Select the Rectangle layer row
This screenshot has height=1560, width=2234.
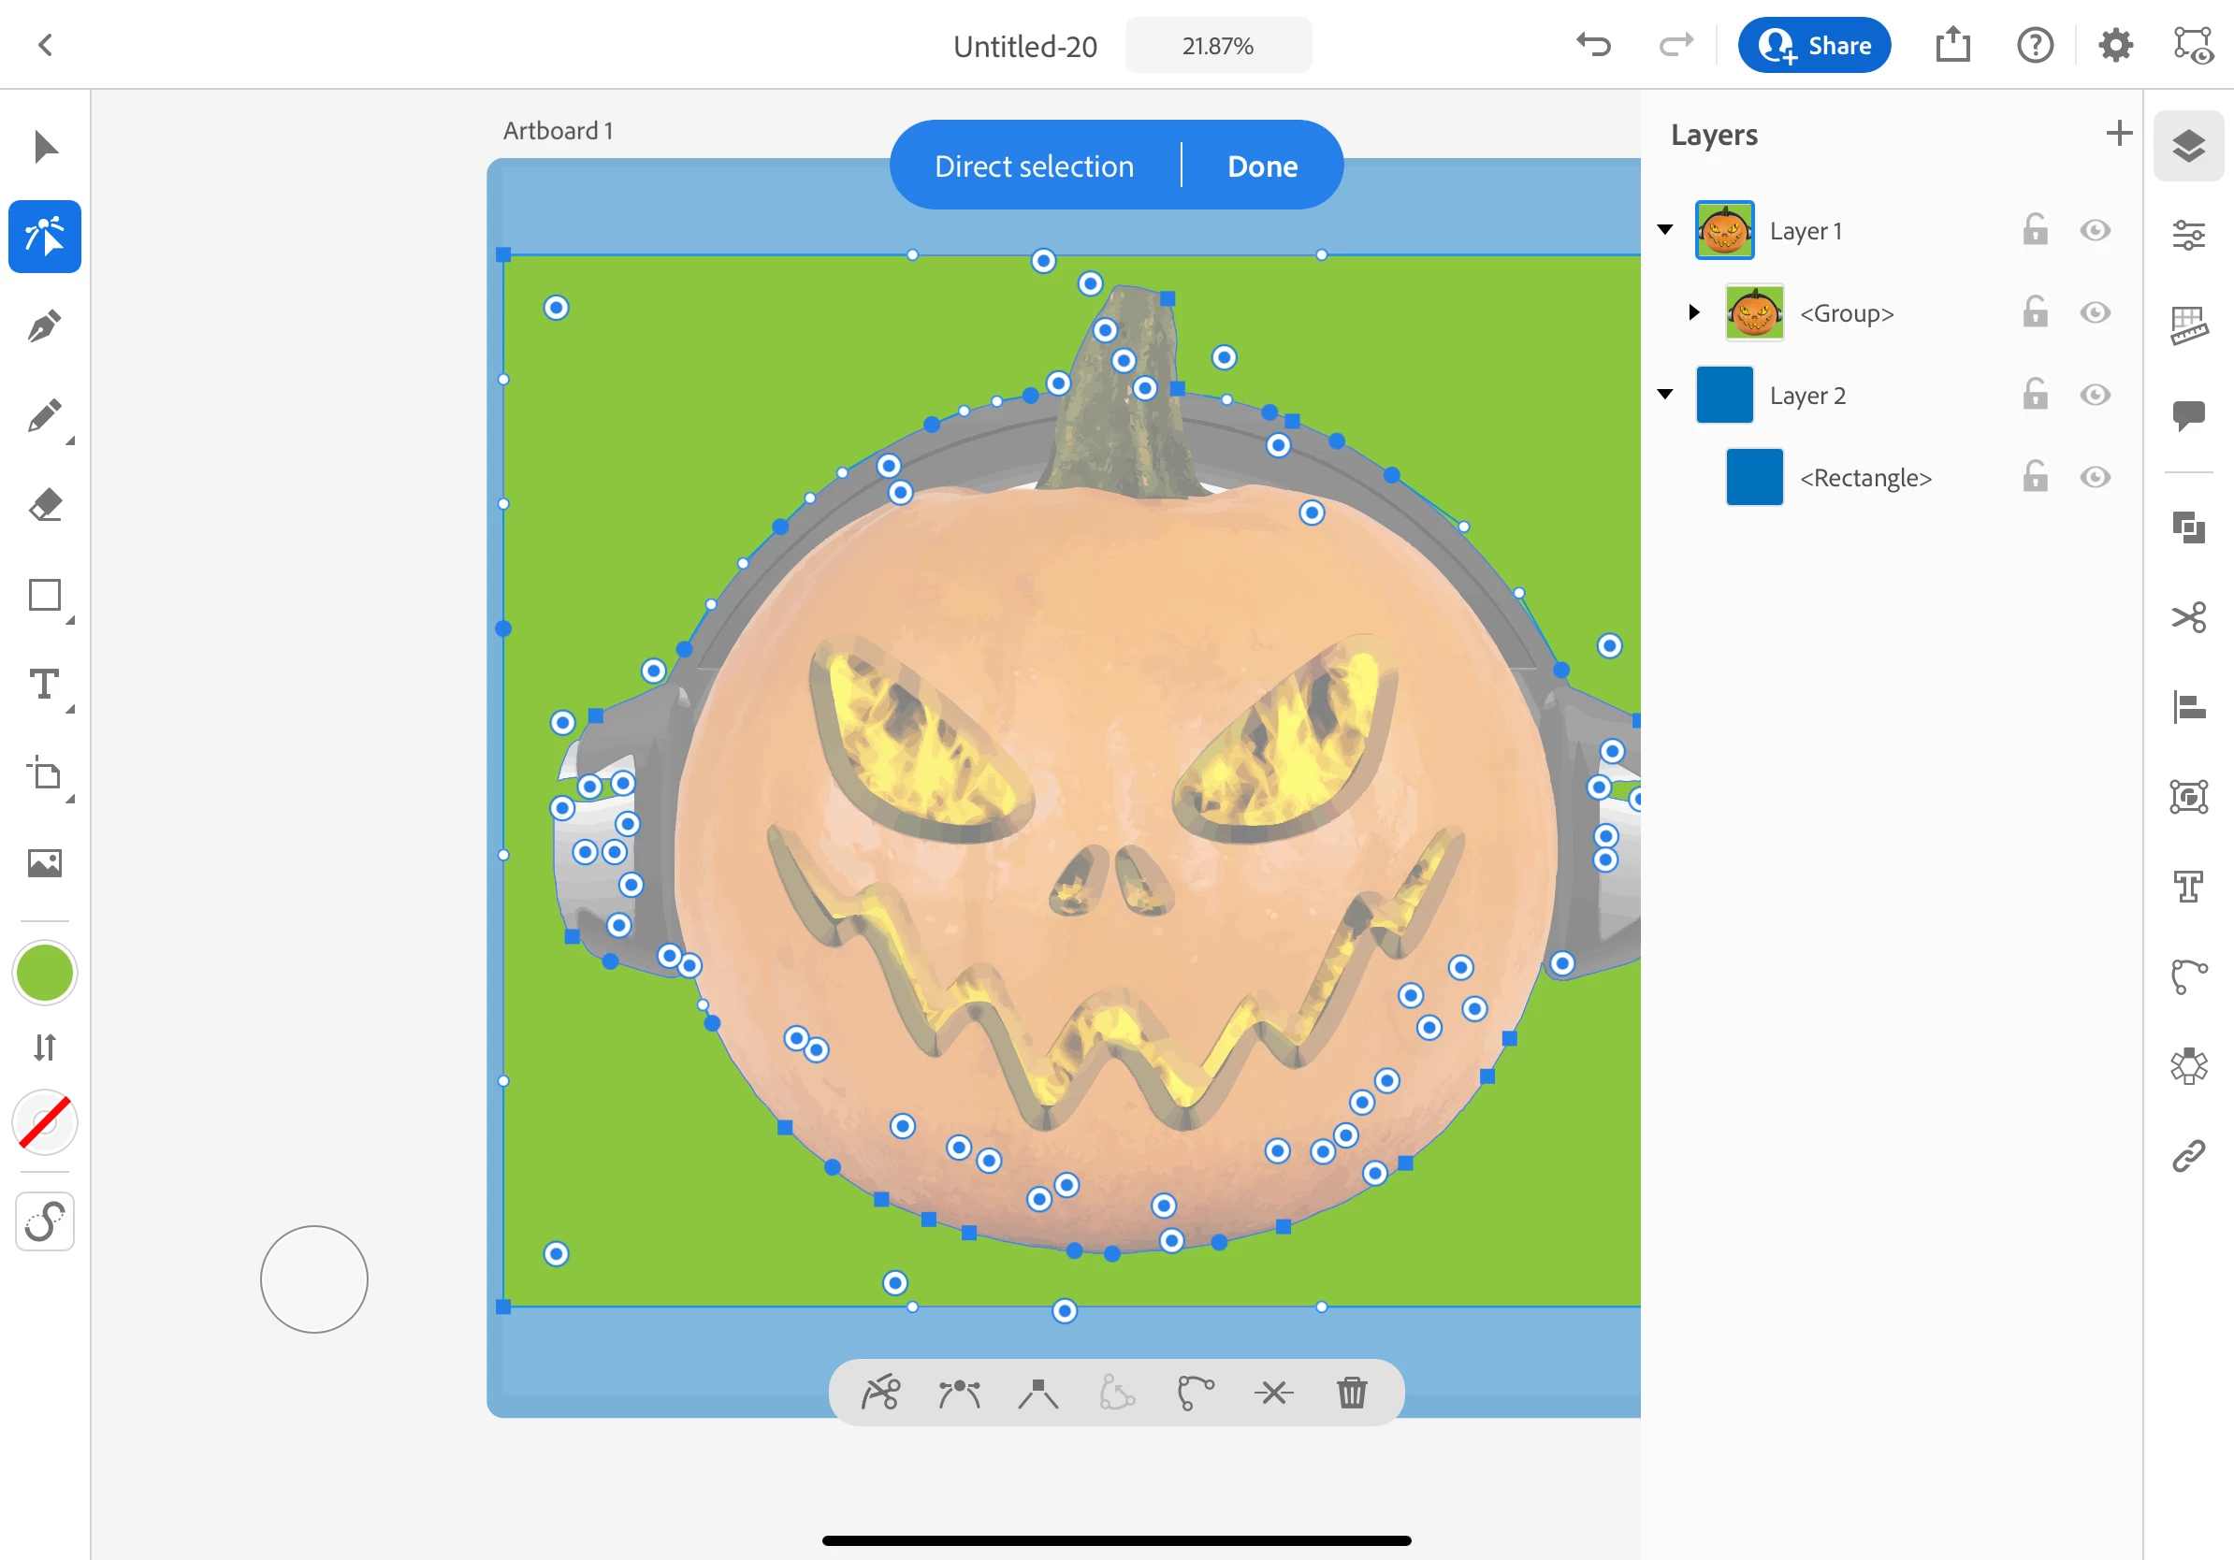(1864, 478)
